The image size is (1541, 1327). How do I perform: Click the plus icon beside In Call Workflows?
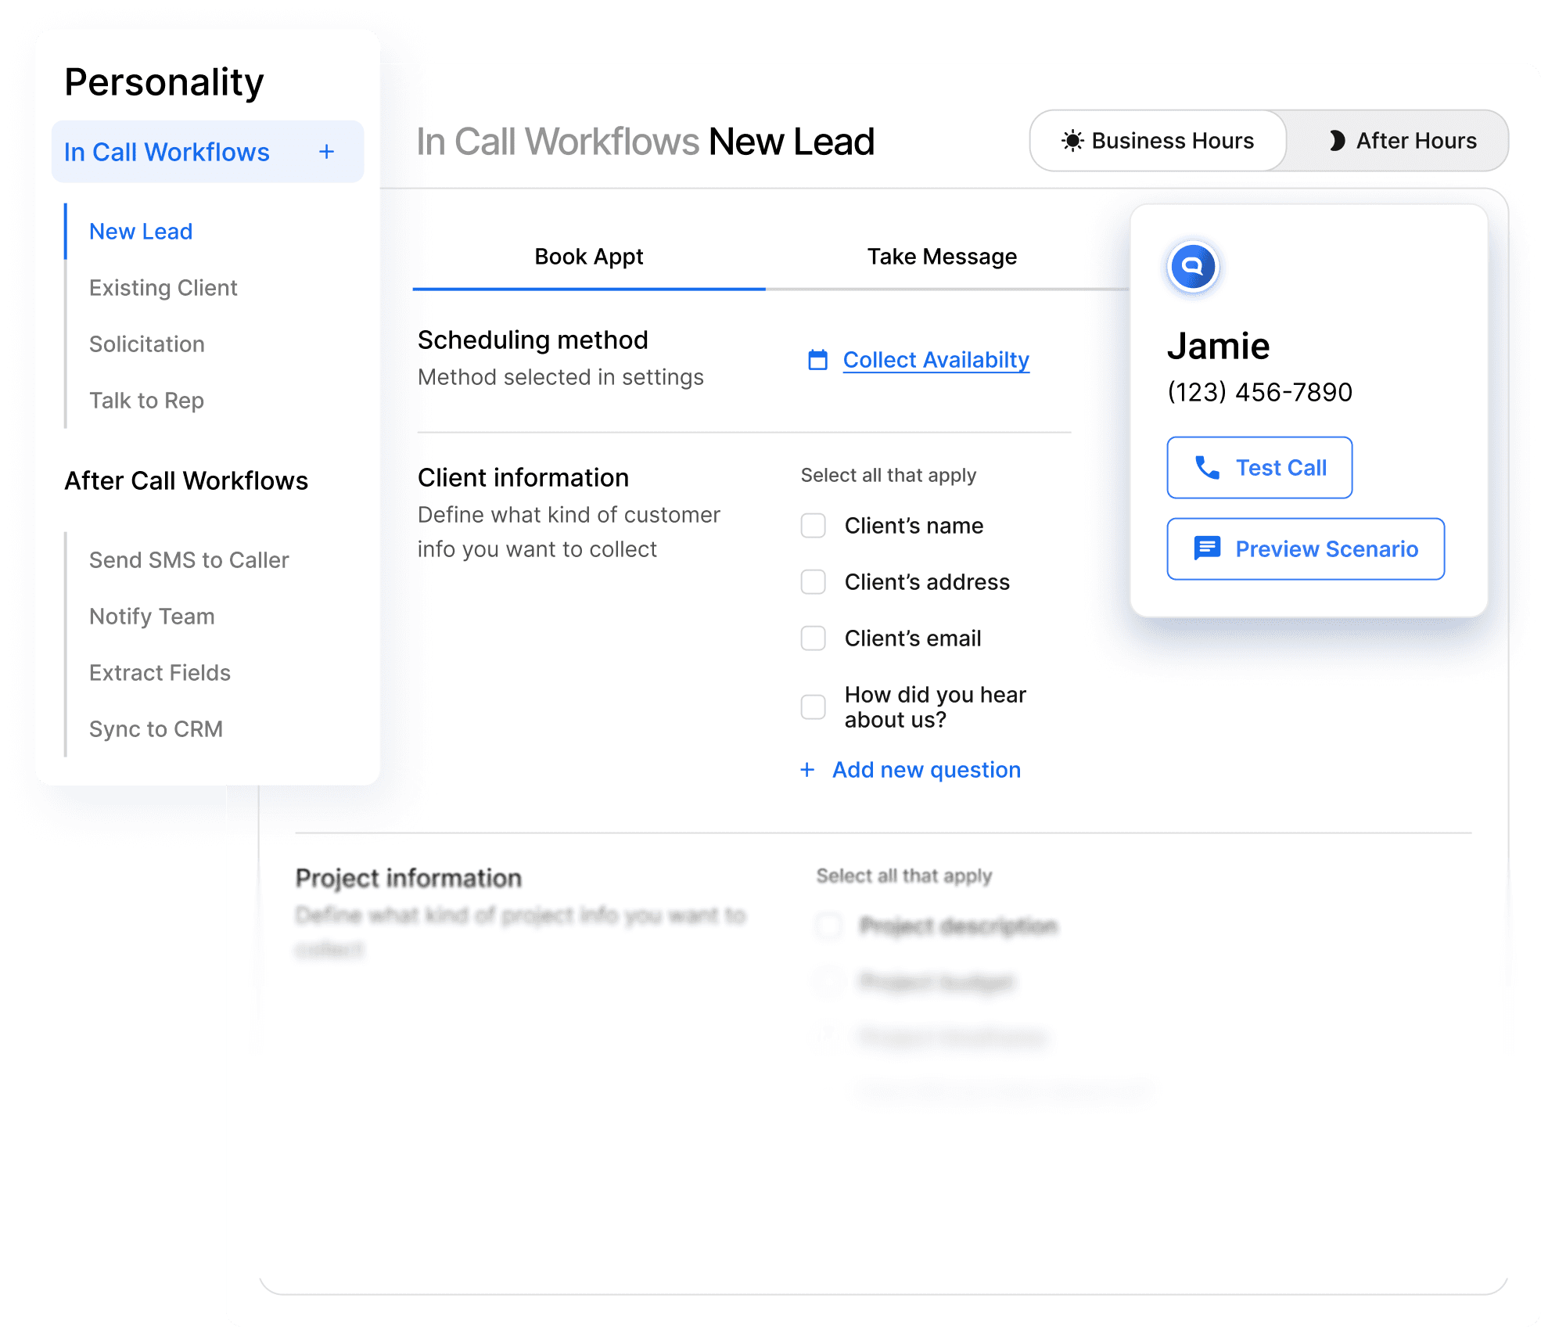coord(327,152)
